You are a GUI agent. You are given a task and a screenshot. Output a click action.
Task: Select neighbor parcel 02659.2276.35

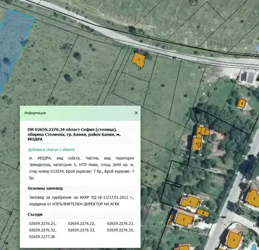120,230
